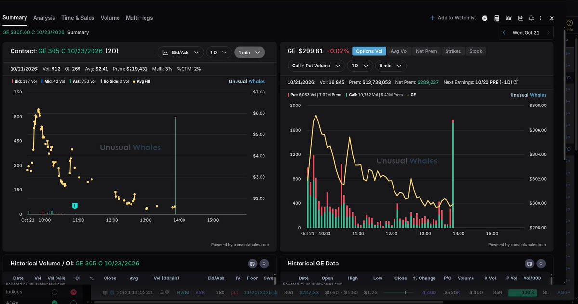Click expand arrows icon in Historical Volume / OI
This screenshot has width=578, height=304.
pos(264,264)
